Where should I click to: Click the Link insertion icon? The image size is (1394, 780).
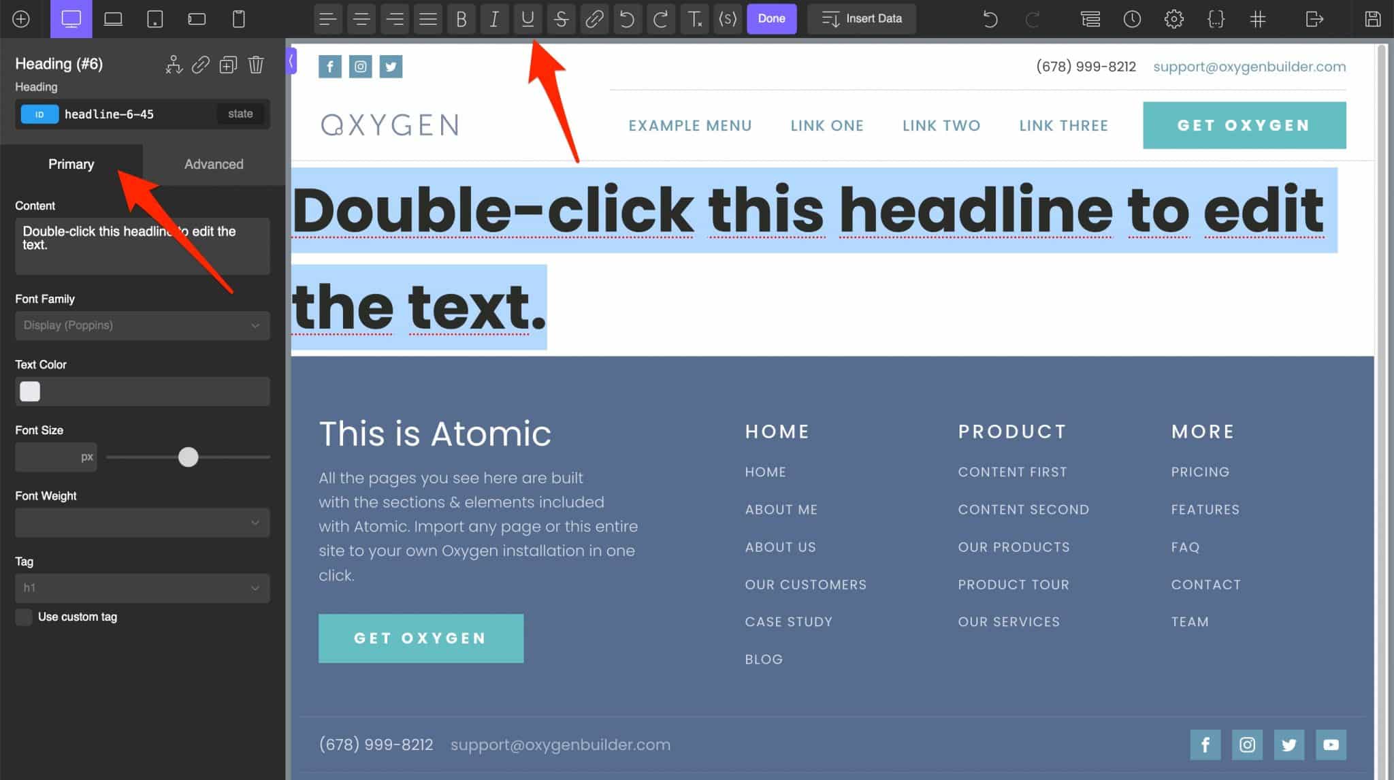[593, 18]
